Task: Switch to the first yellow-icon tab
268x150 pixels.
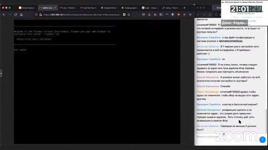Action: point(27,8)
